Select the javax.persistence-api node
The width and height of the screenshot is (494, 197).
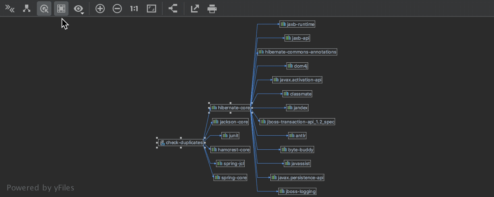click(x=297, y=178)
